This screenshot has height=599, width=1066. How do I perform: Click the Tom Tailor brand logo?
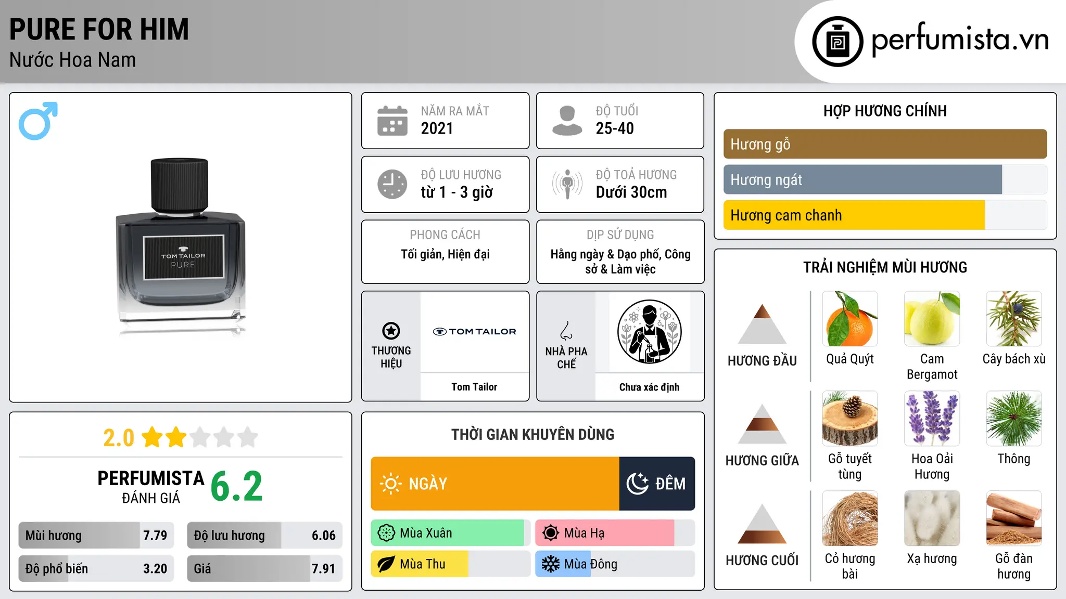tap(474, 331)
